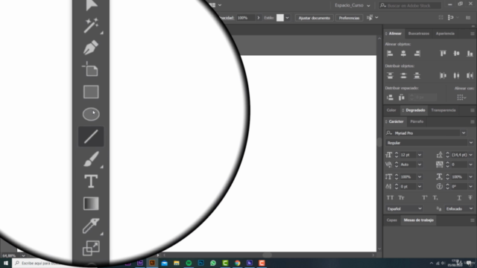
Task: Toggle All Caps text style
Action: point(390,198)
